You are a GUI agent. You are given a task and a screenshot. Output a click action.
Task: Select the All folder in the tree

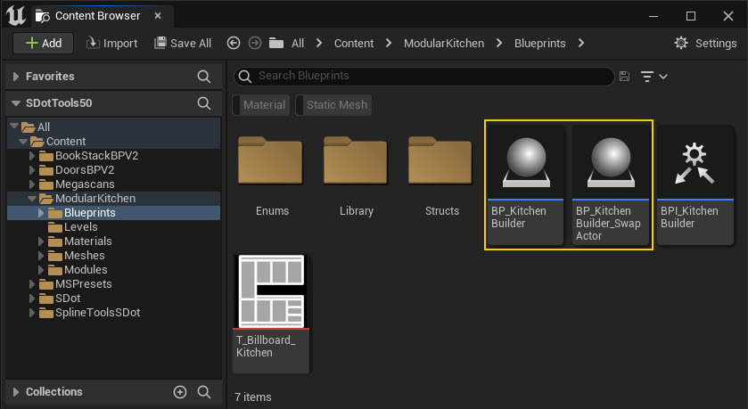[x=43, y=127]
